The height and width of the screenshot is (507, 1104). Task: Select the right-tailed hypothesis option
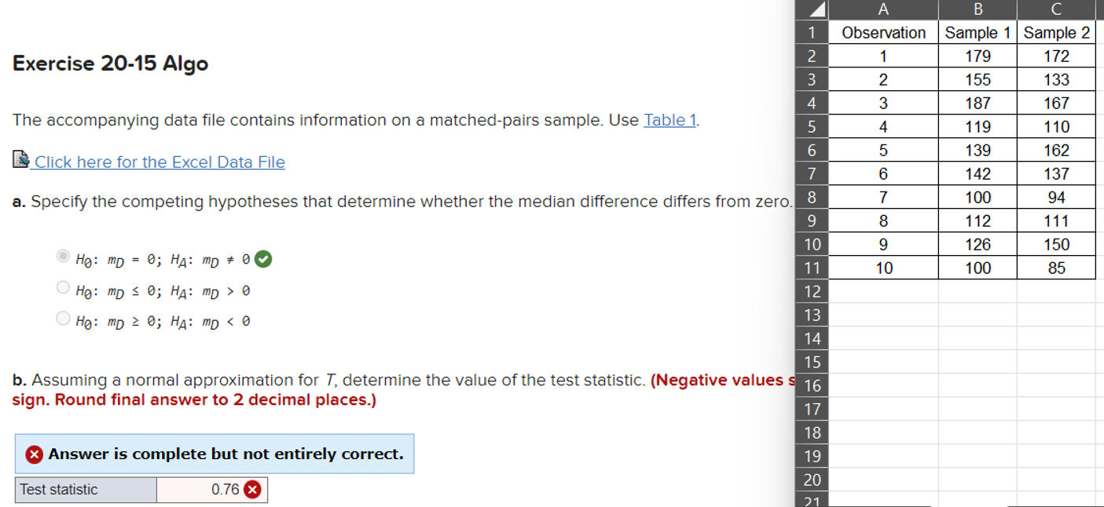[62, 286]
